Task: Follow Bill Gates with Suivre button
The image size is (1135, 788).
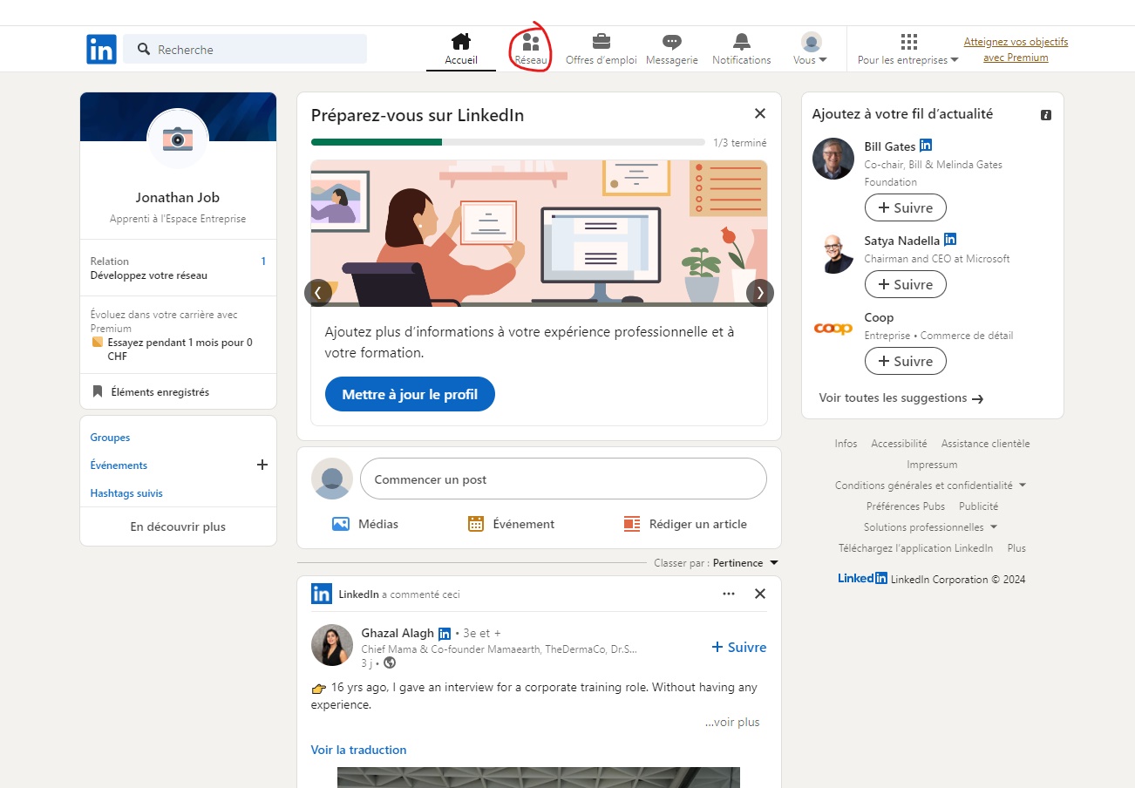Action: (905, 207)
